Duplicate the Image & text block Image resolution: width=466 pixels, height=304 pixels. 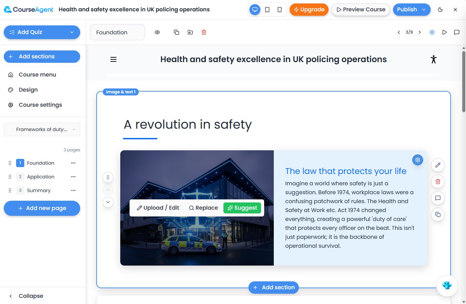(x=438, y=214)
